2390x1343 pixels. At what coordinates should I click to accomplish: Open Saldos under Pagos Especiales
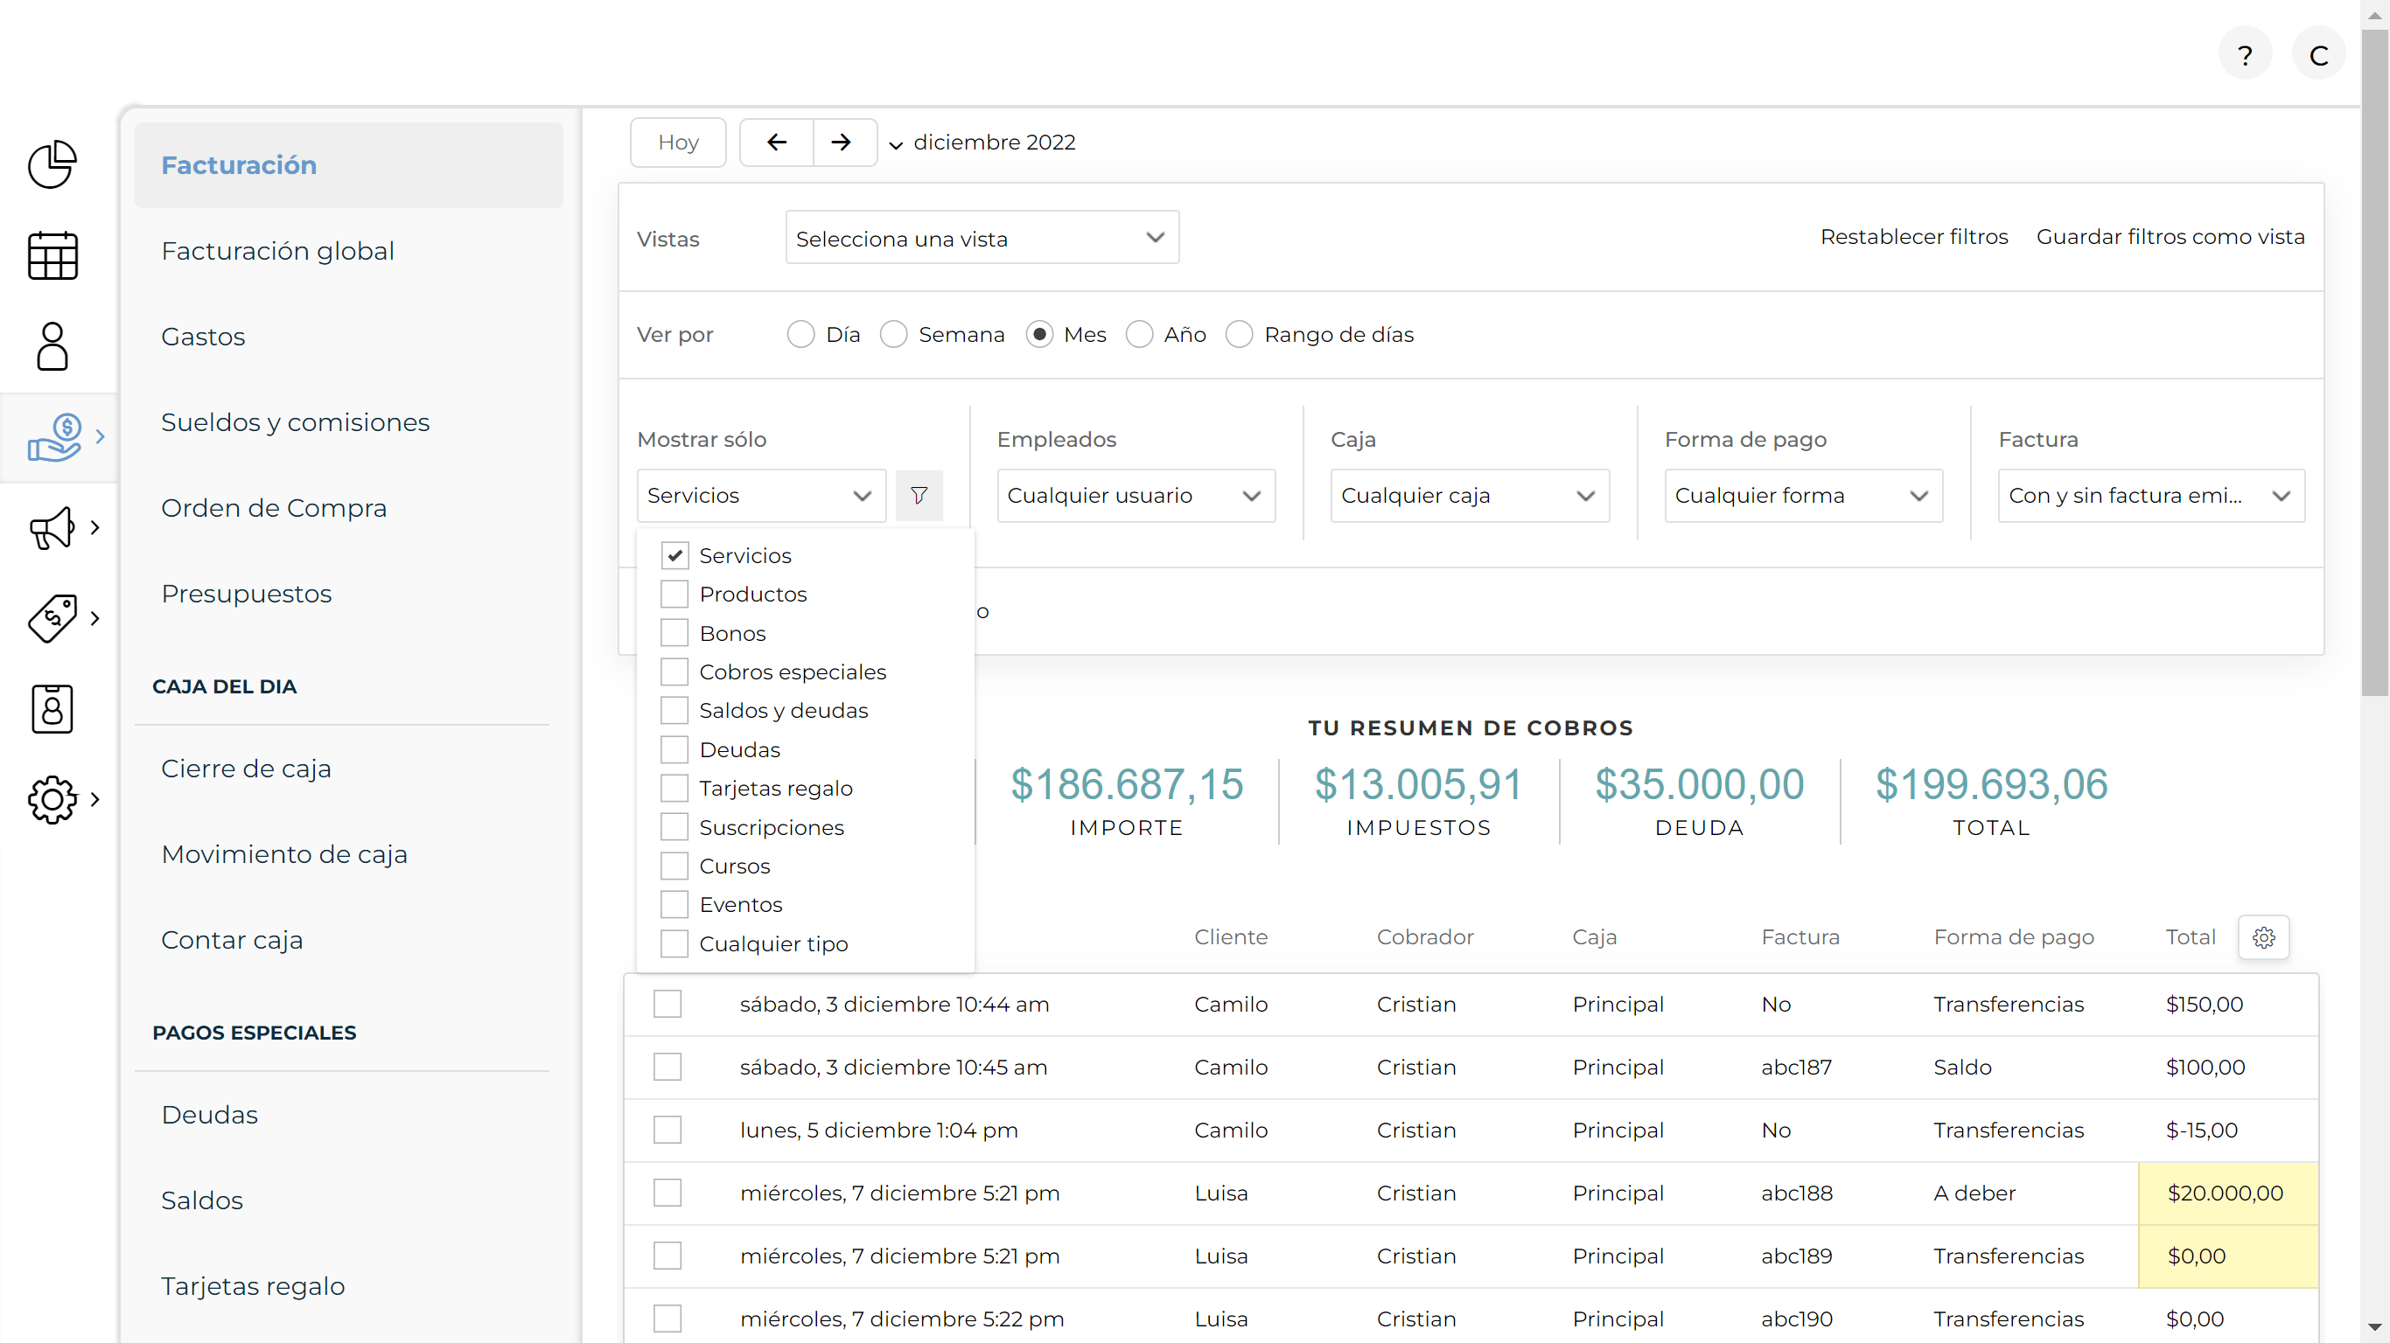(202, 1201)
